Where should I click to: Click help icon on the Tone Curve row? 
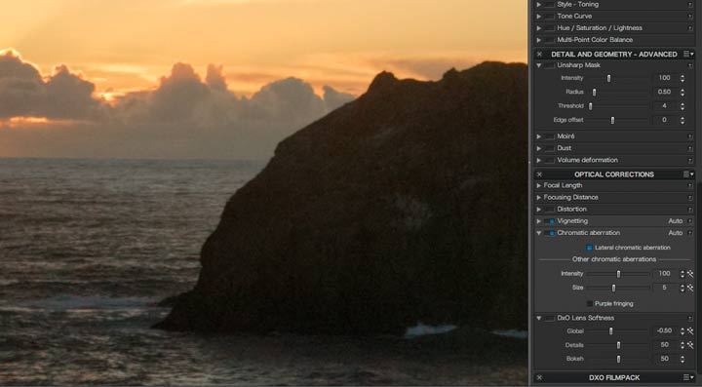tap(690, 17)
